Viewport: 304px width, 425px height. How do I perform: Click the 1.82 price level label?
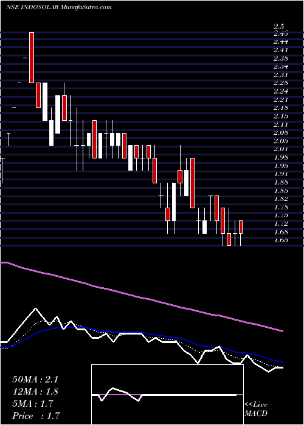click(x=281, y=199)
